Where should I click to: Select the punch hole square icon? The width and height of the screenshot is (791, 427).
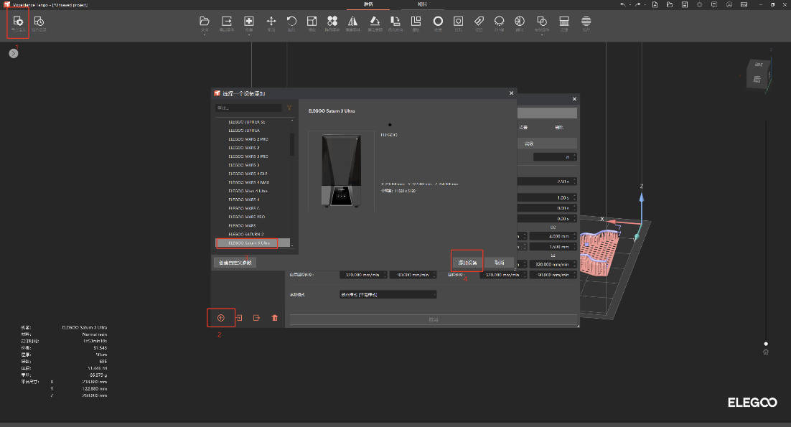point(458,21)
